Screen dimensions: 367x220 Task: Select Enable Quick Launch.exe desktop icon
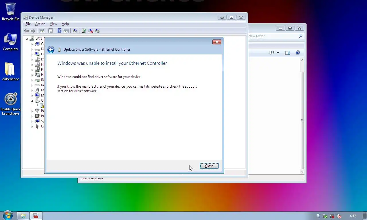[x=11, y=104]
